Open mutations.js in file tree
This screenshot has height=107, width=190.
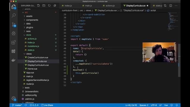click(33, 46)
